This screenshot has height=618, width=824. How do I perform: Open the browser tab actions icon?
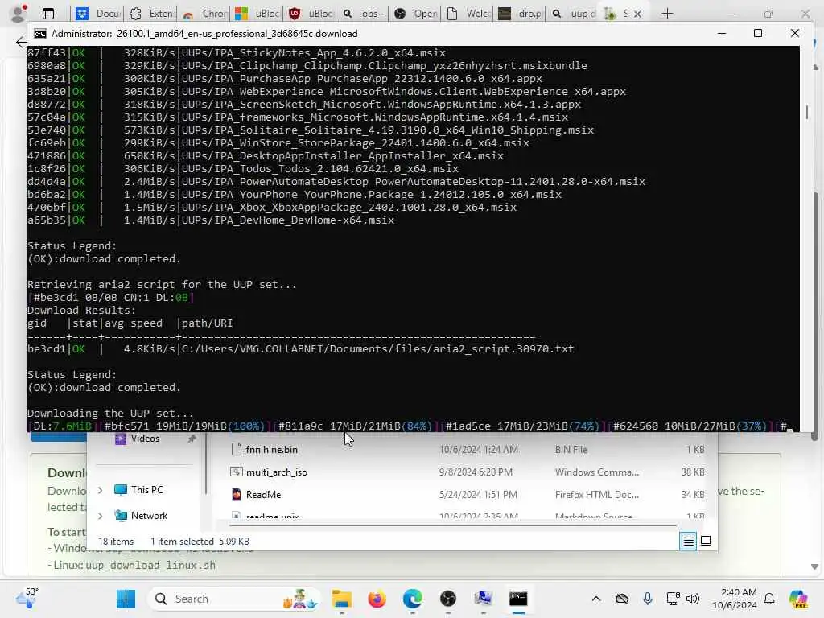(x=47, y=14)
